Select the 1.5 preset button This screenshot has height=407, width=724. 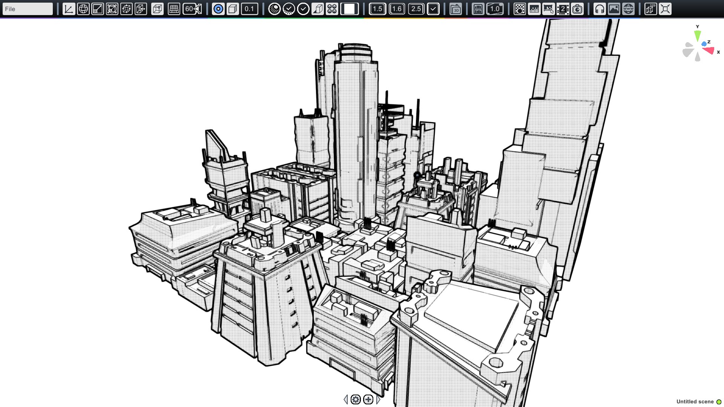point(377,9)
